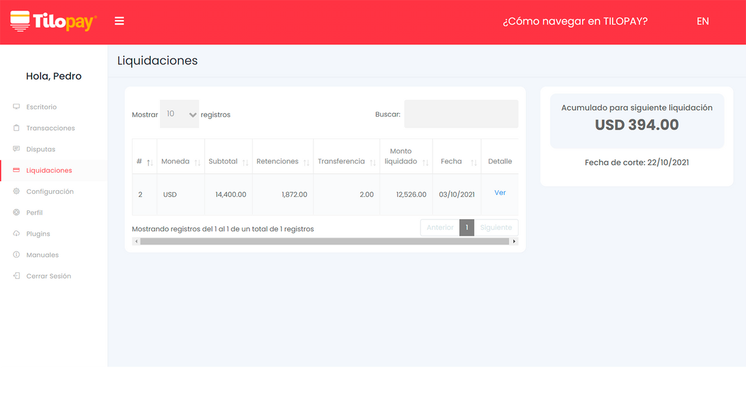The image size is (746, 420).
Task: Click the Fecha de corte: 22/10/2021 text
Action: [637, 162]
